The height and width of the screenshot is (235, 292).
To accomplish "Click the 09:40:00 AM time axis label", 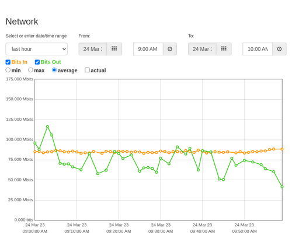I will click(x=203, y=232).
